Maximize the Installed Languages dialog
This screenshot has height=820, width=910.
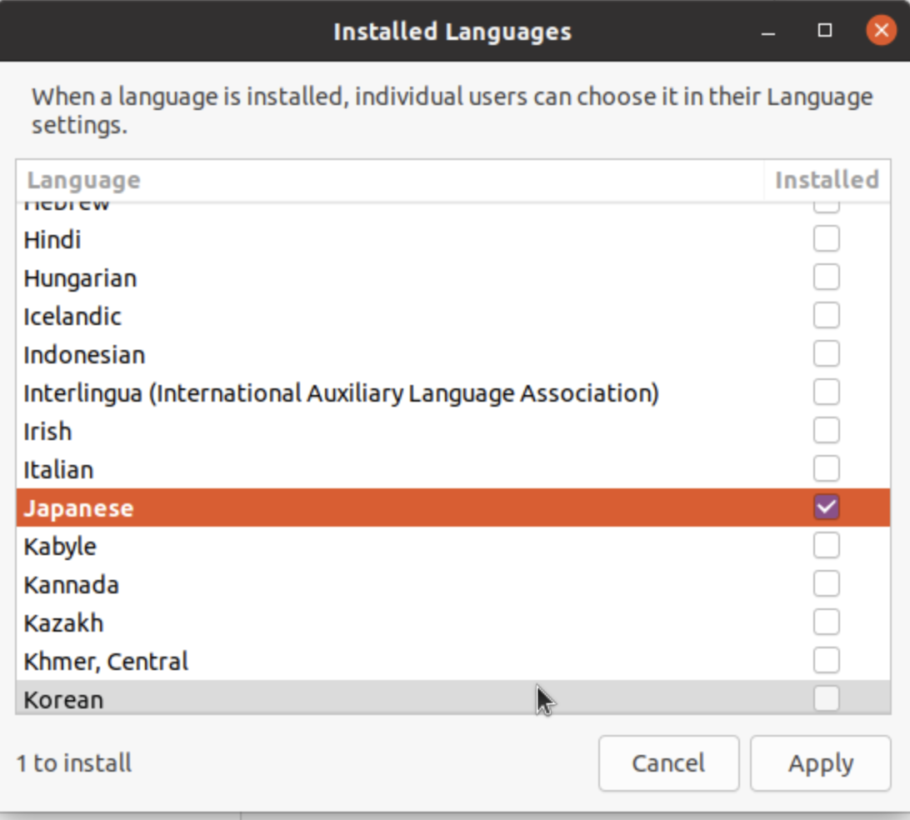tap(825, 31)
